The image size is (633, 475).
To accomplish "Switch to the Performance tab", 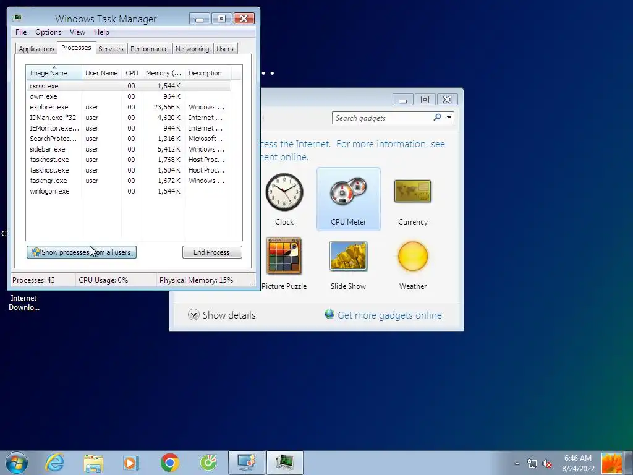I will click(x=149, y=49).
